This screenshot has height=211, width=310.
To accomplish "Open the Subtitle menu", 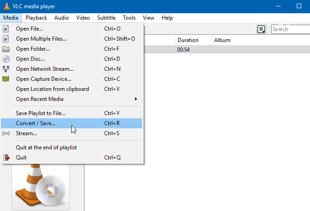I will pos(106,18).
